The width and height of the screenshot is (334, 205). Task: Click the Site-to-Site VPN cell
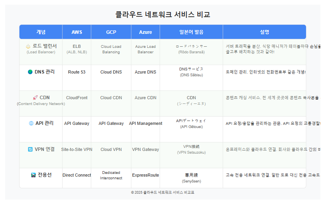coord(77,155)
